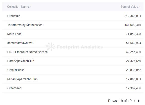The height and width of the screenshot is (105, 145).
Task: Open the dementorstown.wtf collection entry
Action: [x=20, y=43]
